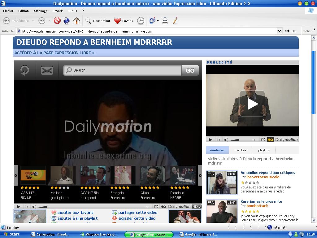This screenshot has width=317, height=238.
Task: Switch to the membre tab
Action: pyautogui.click(x=240, y=150)
